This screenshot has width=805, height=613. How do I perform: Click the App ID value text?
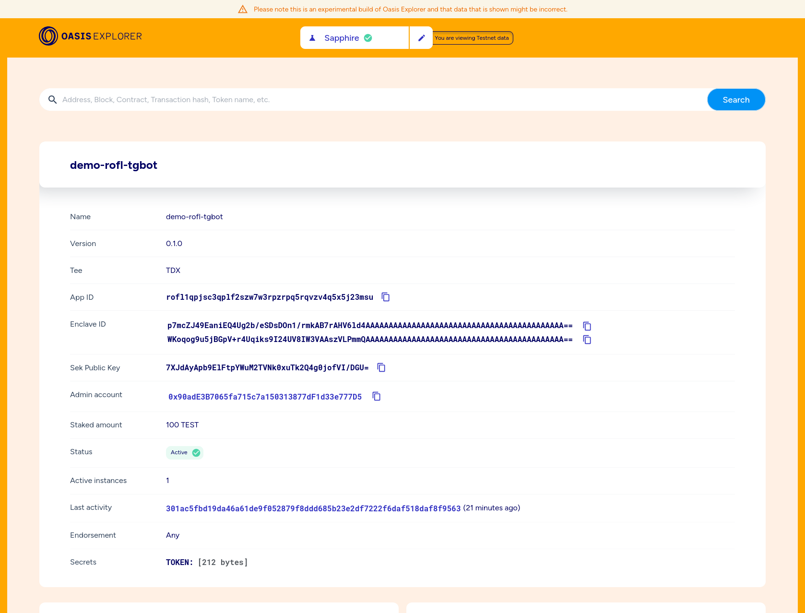(x=269, y=297)
